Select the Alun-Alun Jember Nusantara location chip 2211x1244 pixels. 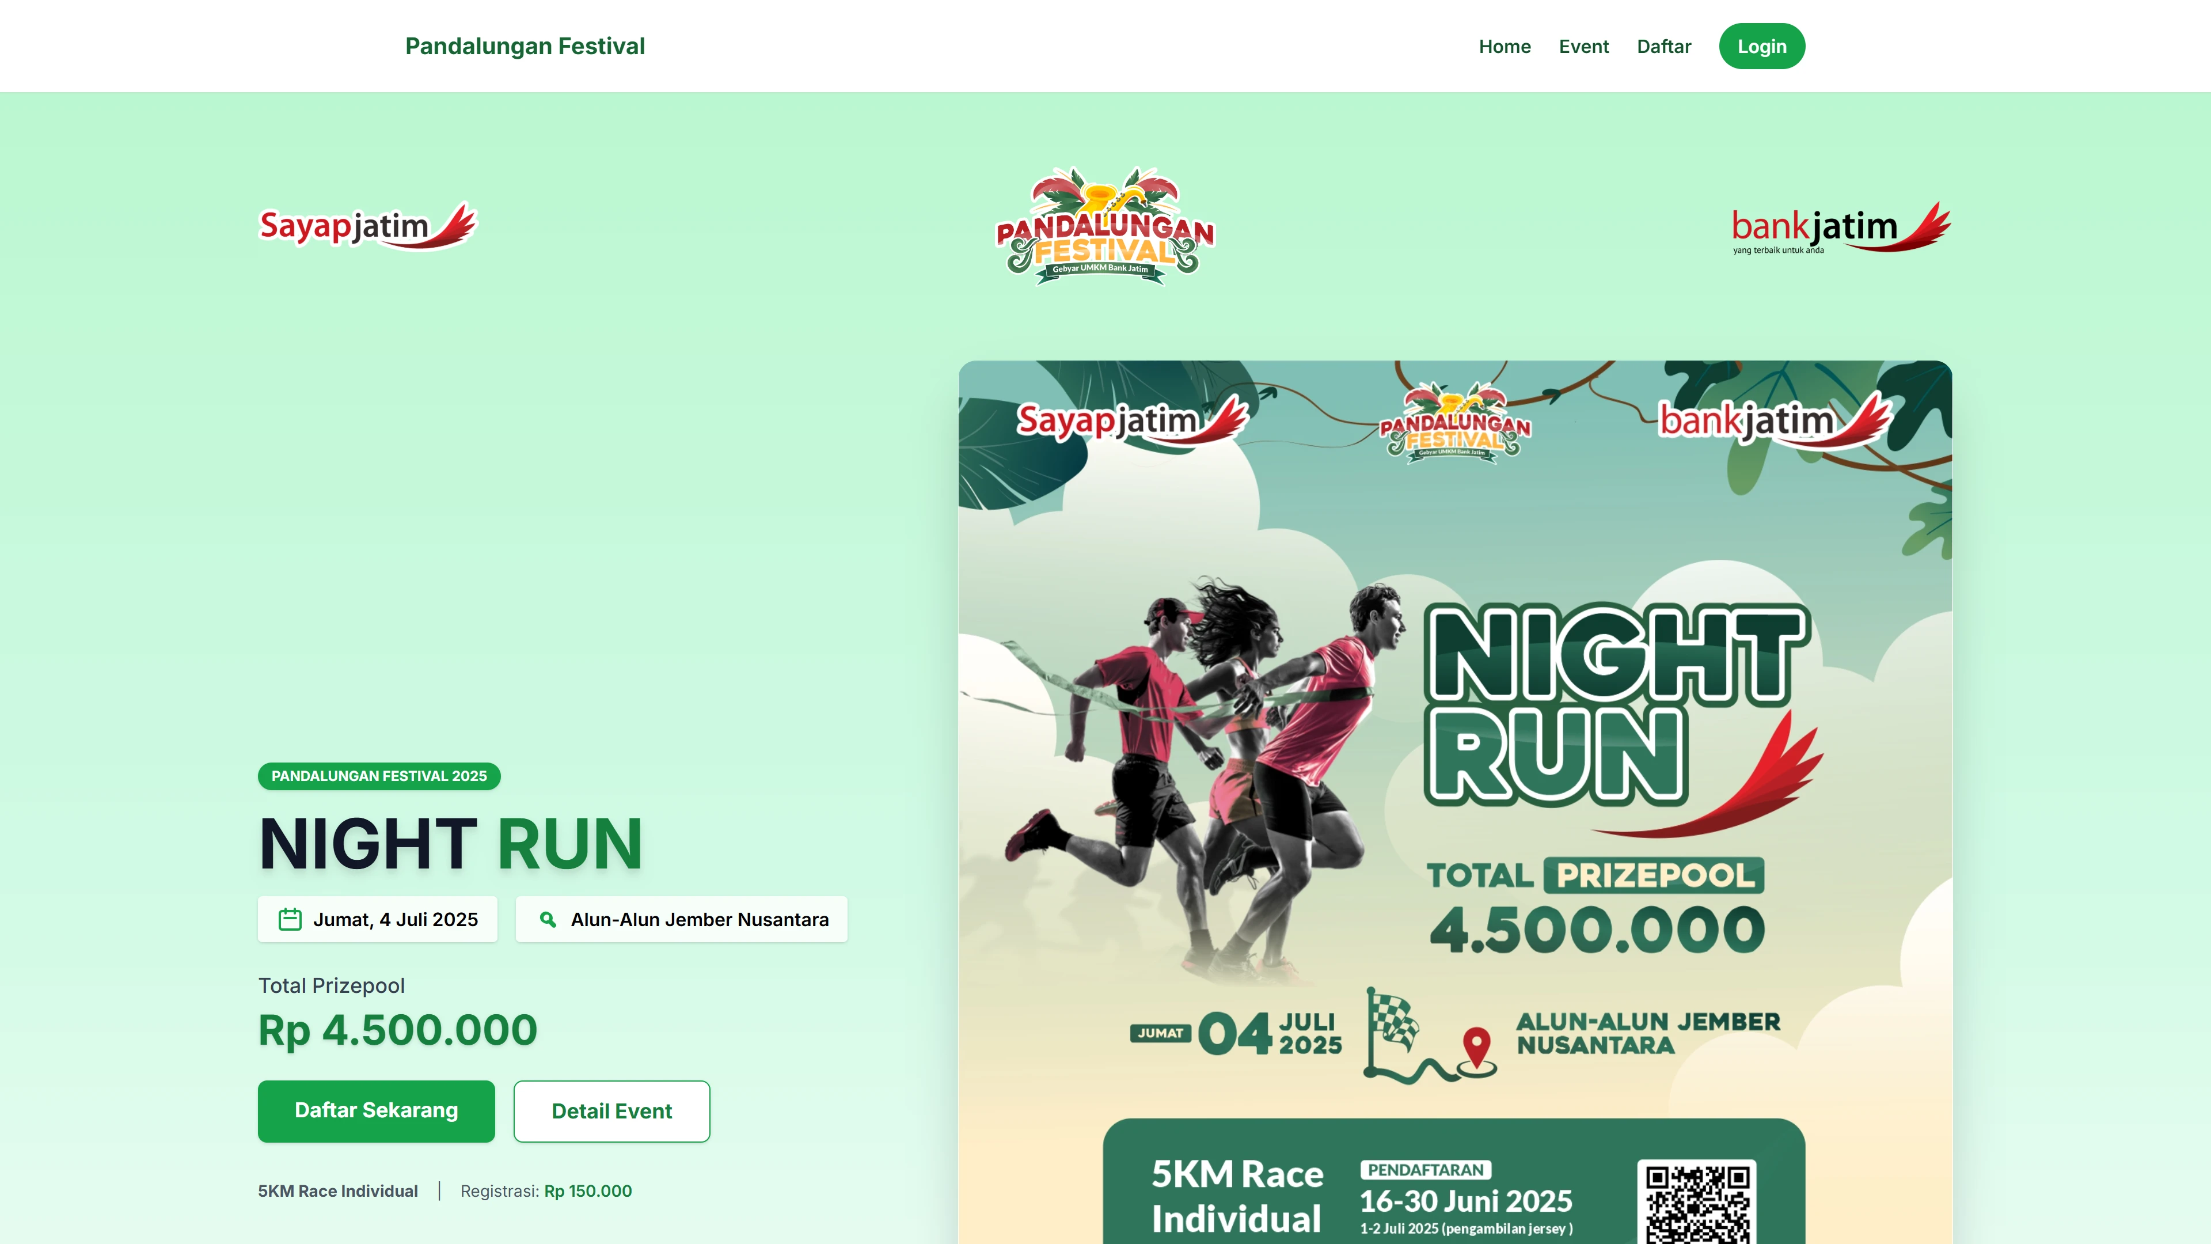(x=682, y=920)
